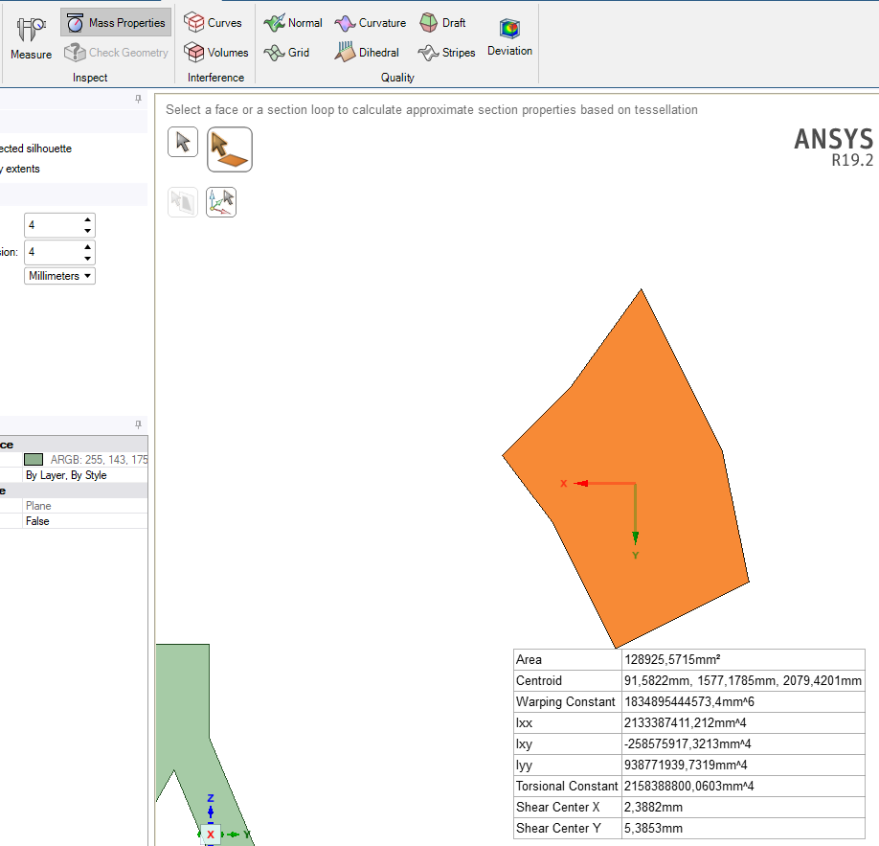
Task: Choose the plain Select arrow tool
Action: 183,142
